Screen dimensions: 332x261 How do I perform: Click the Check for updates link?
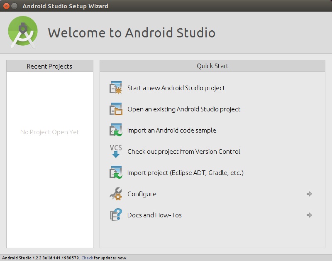[87, 258]
